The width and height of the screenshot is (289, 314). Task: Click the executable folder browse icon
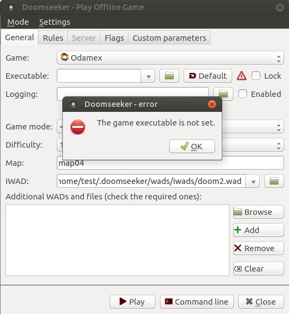pos(169,76)
